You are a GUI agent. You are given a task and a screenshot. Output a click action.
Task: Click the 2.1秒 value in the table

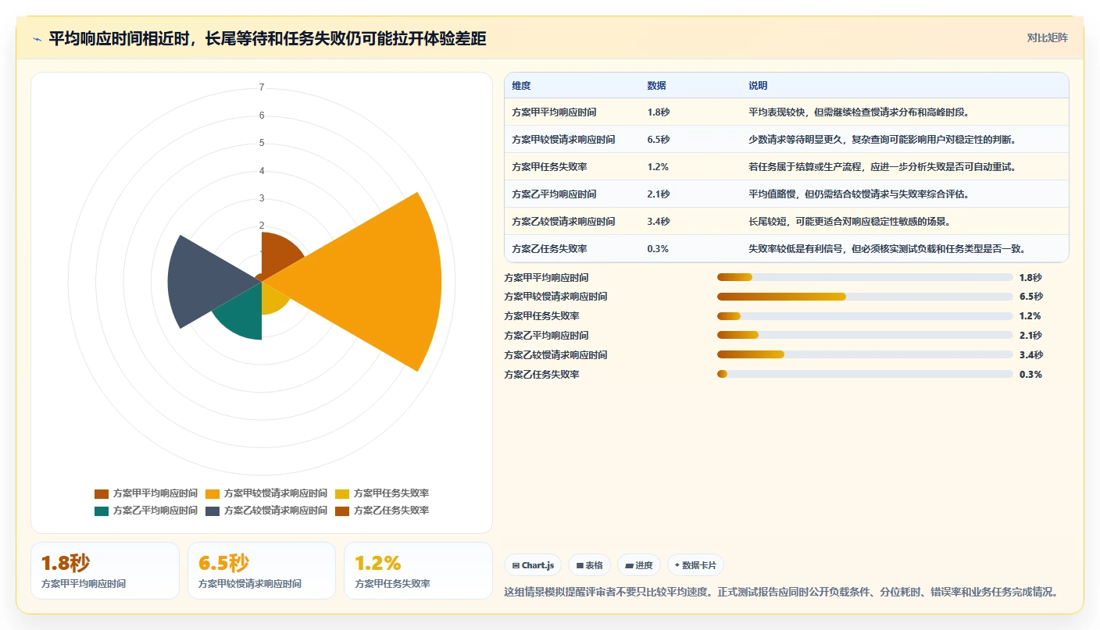659,194
